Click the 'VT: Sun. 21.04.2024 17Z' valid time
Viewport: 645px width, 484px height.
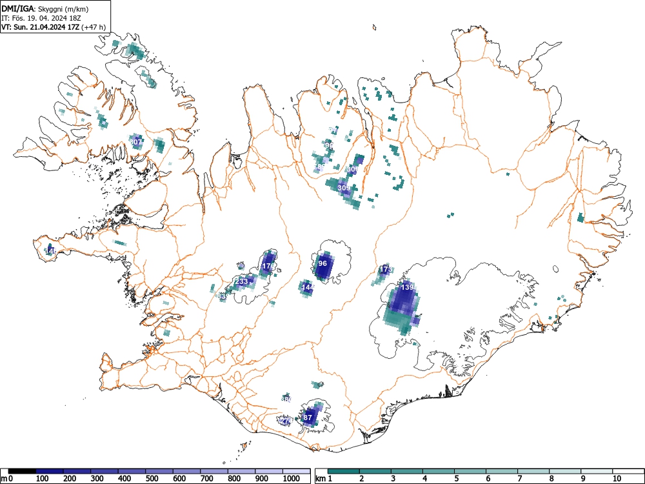tap(41, 27)
